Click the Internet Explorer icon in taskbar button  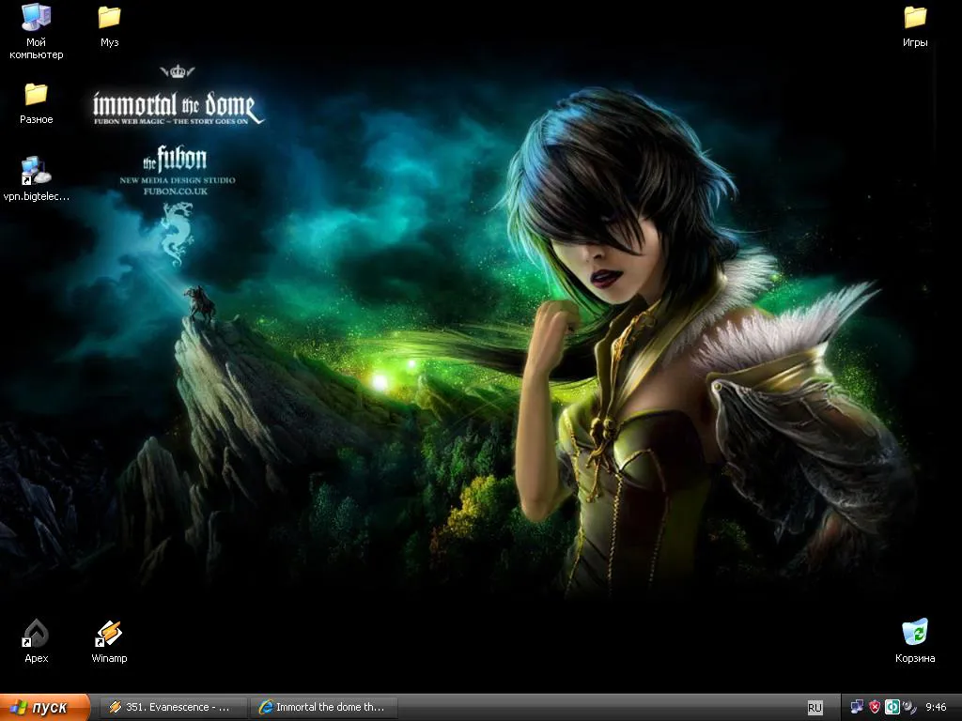tap(266, 707)
